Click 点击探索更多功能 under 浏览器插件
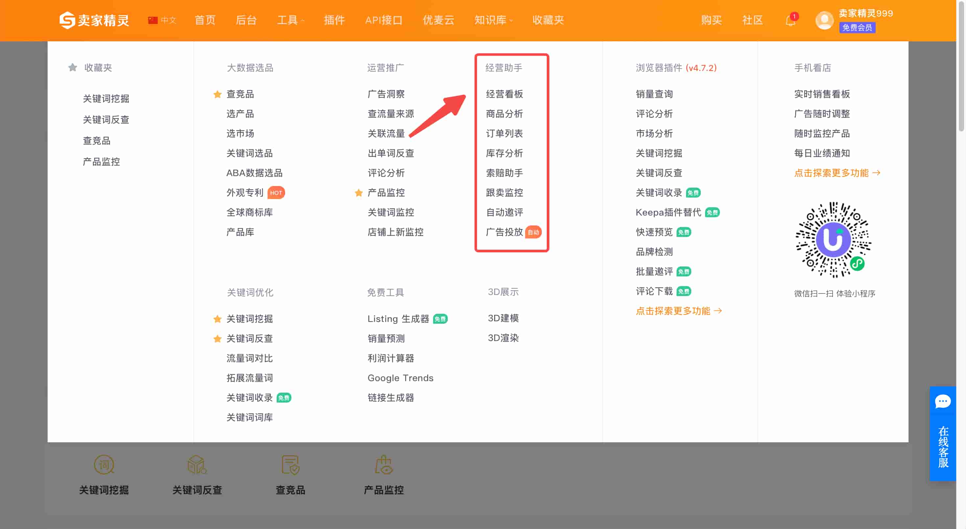 [679, 311]
